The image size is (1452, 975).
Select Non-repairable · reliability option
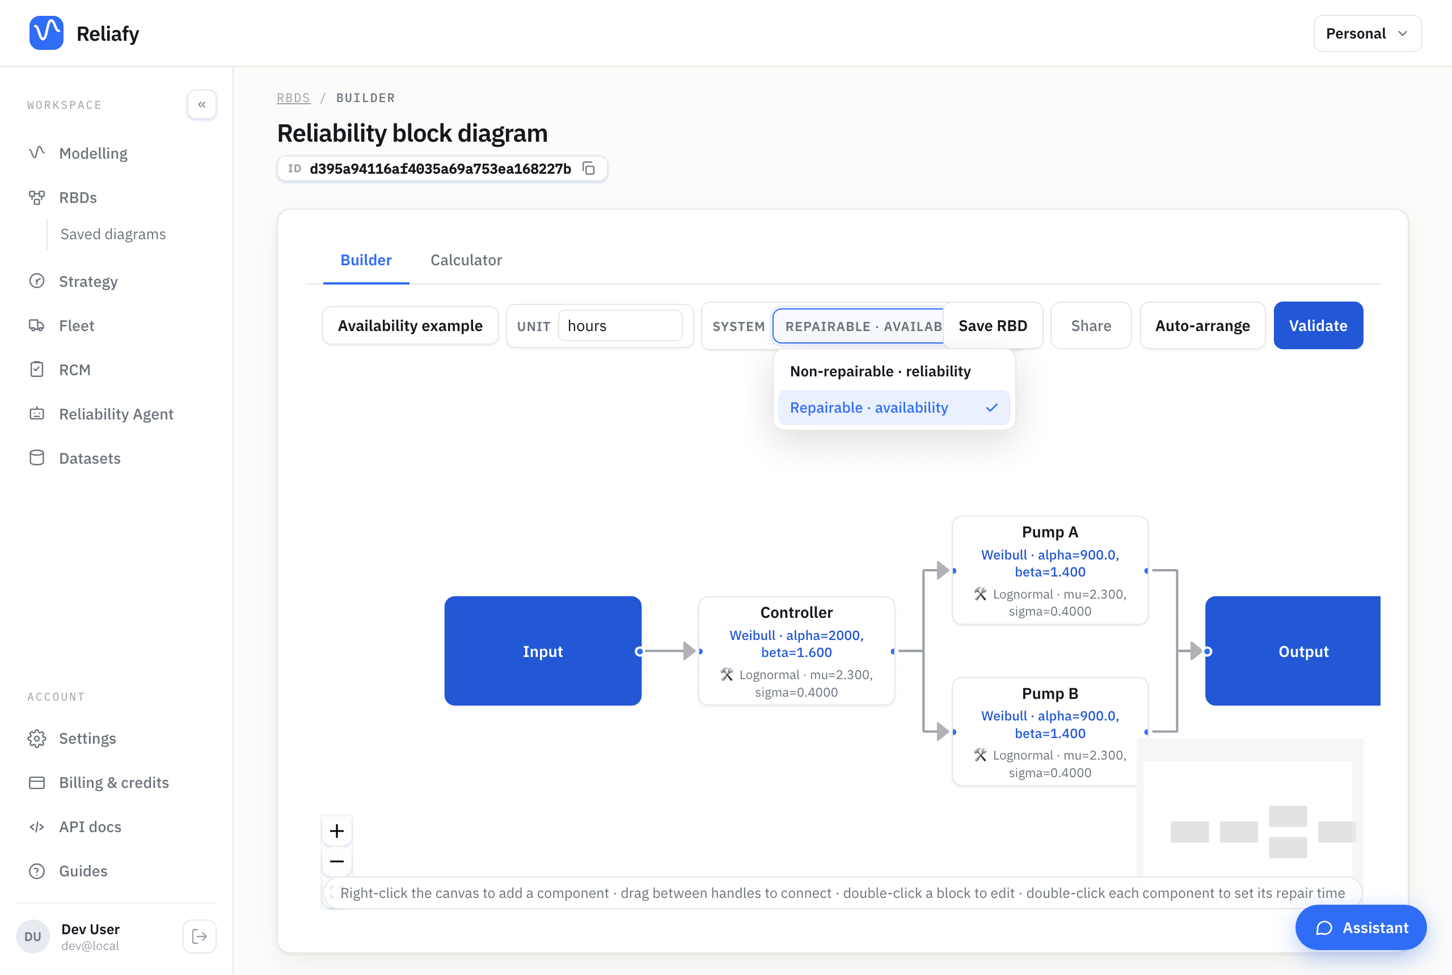(893, 371)
